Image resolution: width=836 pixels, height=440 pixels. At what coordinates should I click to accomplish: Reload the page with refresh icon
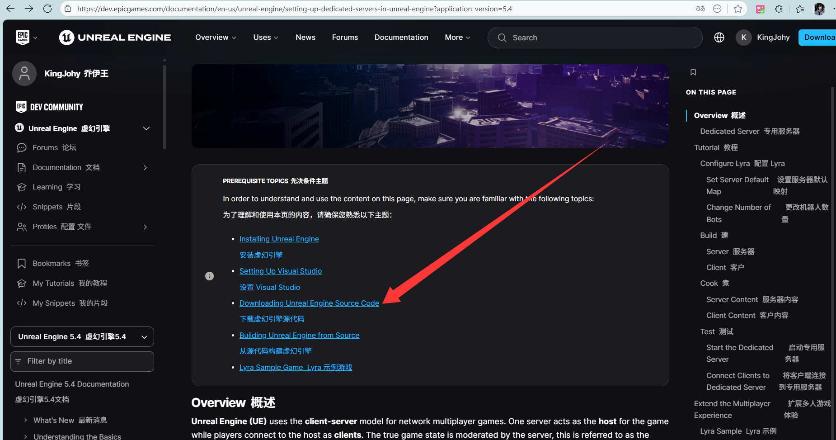(47, 9)
